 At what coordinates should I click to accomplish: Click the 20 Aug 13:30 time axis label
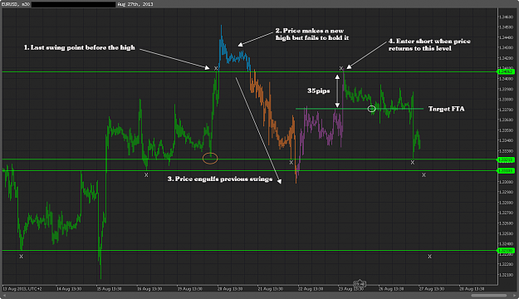click(230, 289)
